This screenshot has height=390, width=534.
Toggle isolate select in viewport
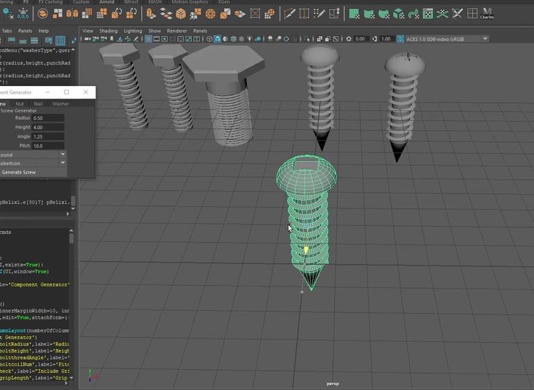click(307, 39)
